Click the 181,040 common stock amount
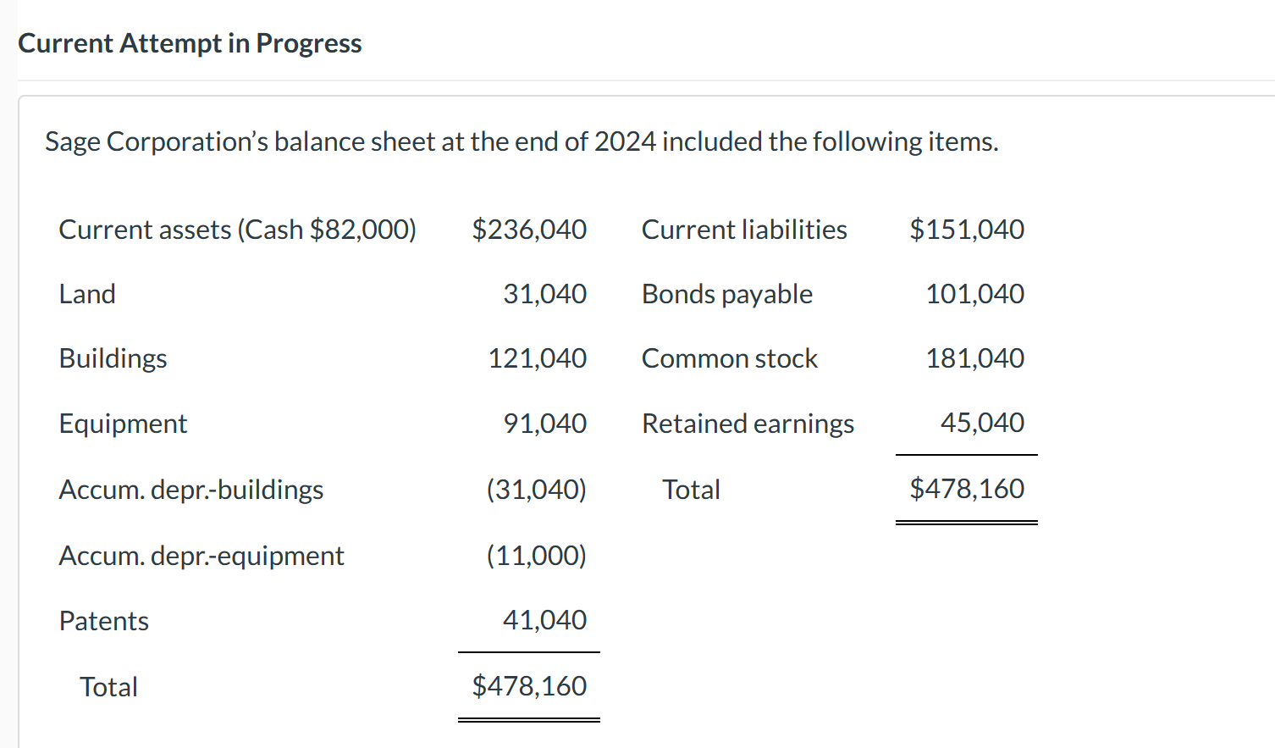Screen dimensions: 1275x748 pyautogui.click(x=974, y=358)
